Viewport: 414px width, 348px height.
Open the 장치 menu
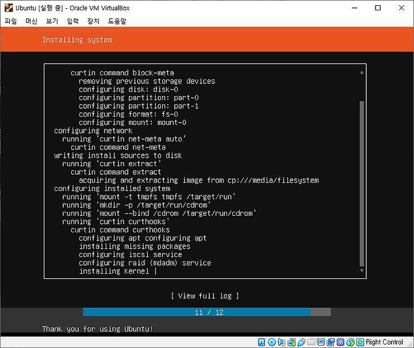click(93, 21)
